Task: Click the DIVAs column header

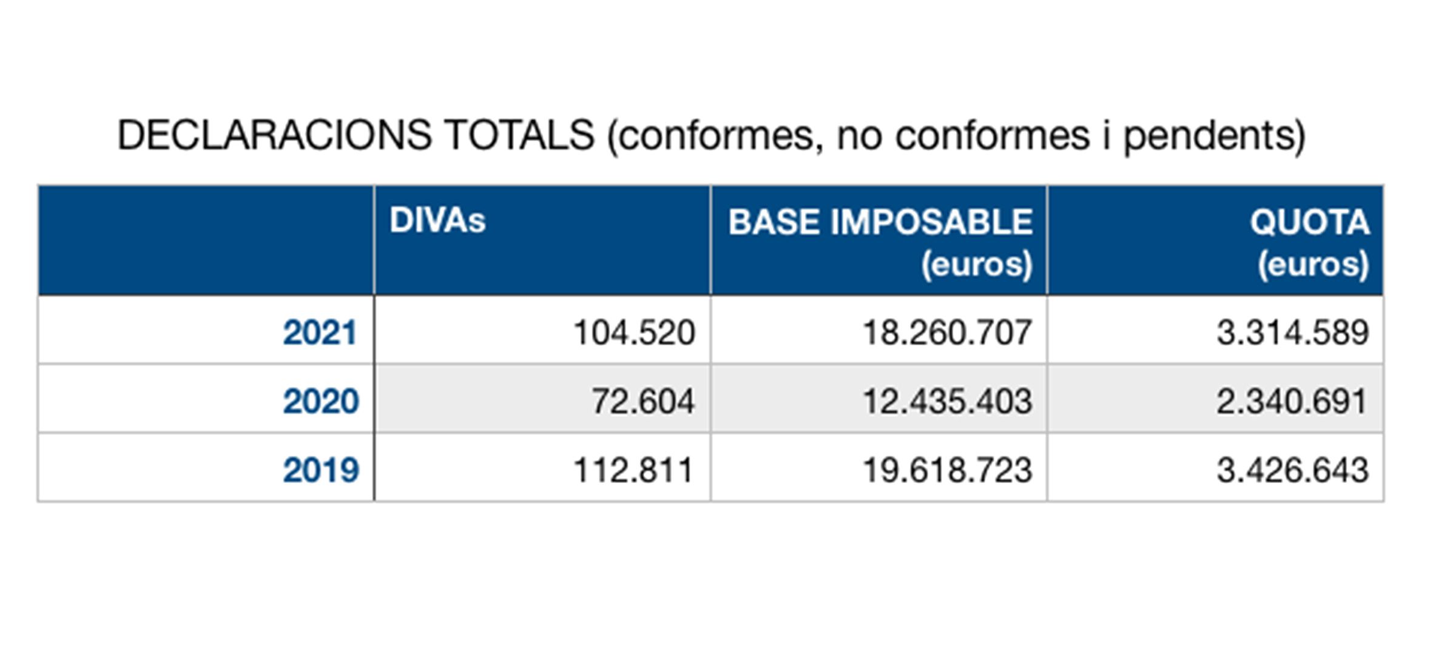Action: pos(437,220)
